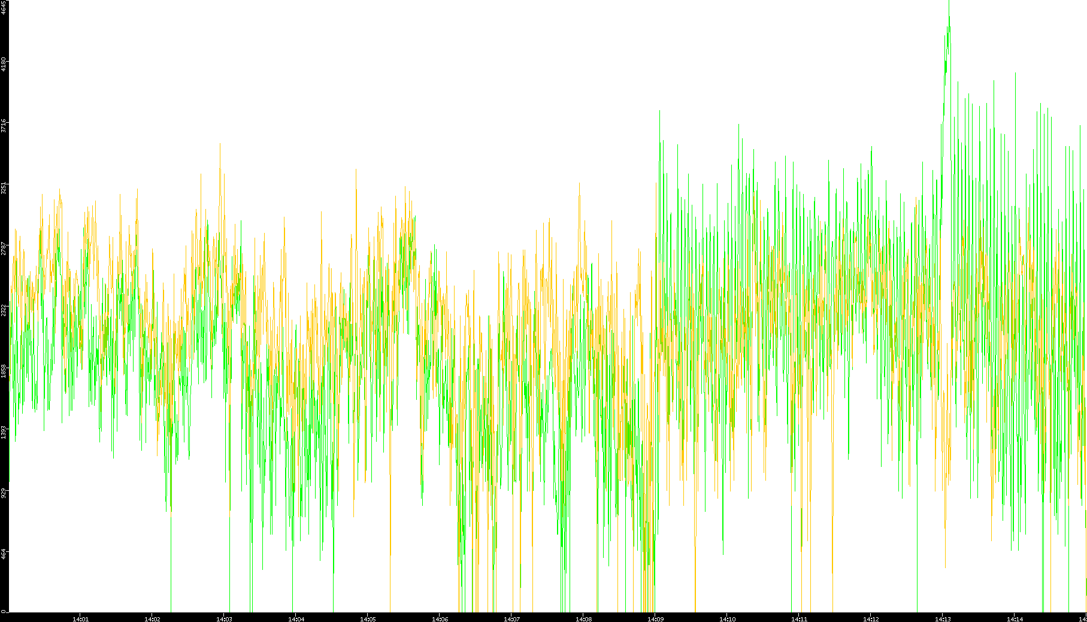Click the 2322 label on the vertical axis
Image resolution: width=1087 pixels, height=622 pixels.
point(4,310)
